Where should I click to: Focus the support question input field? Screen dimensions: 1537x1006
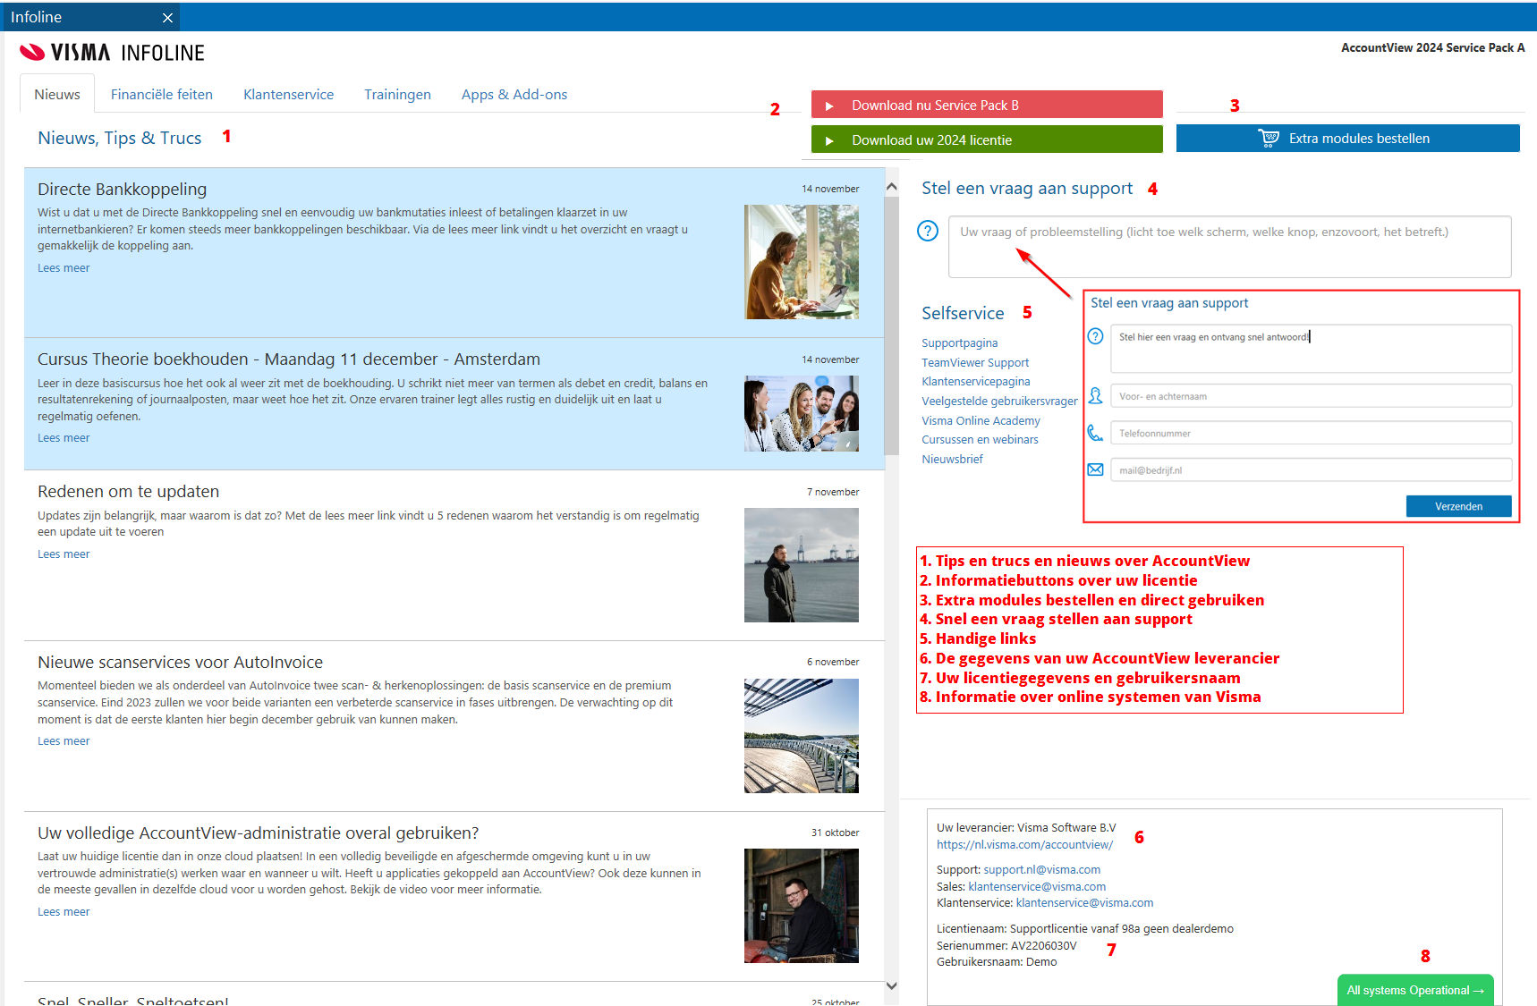click(1229, 247)
